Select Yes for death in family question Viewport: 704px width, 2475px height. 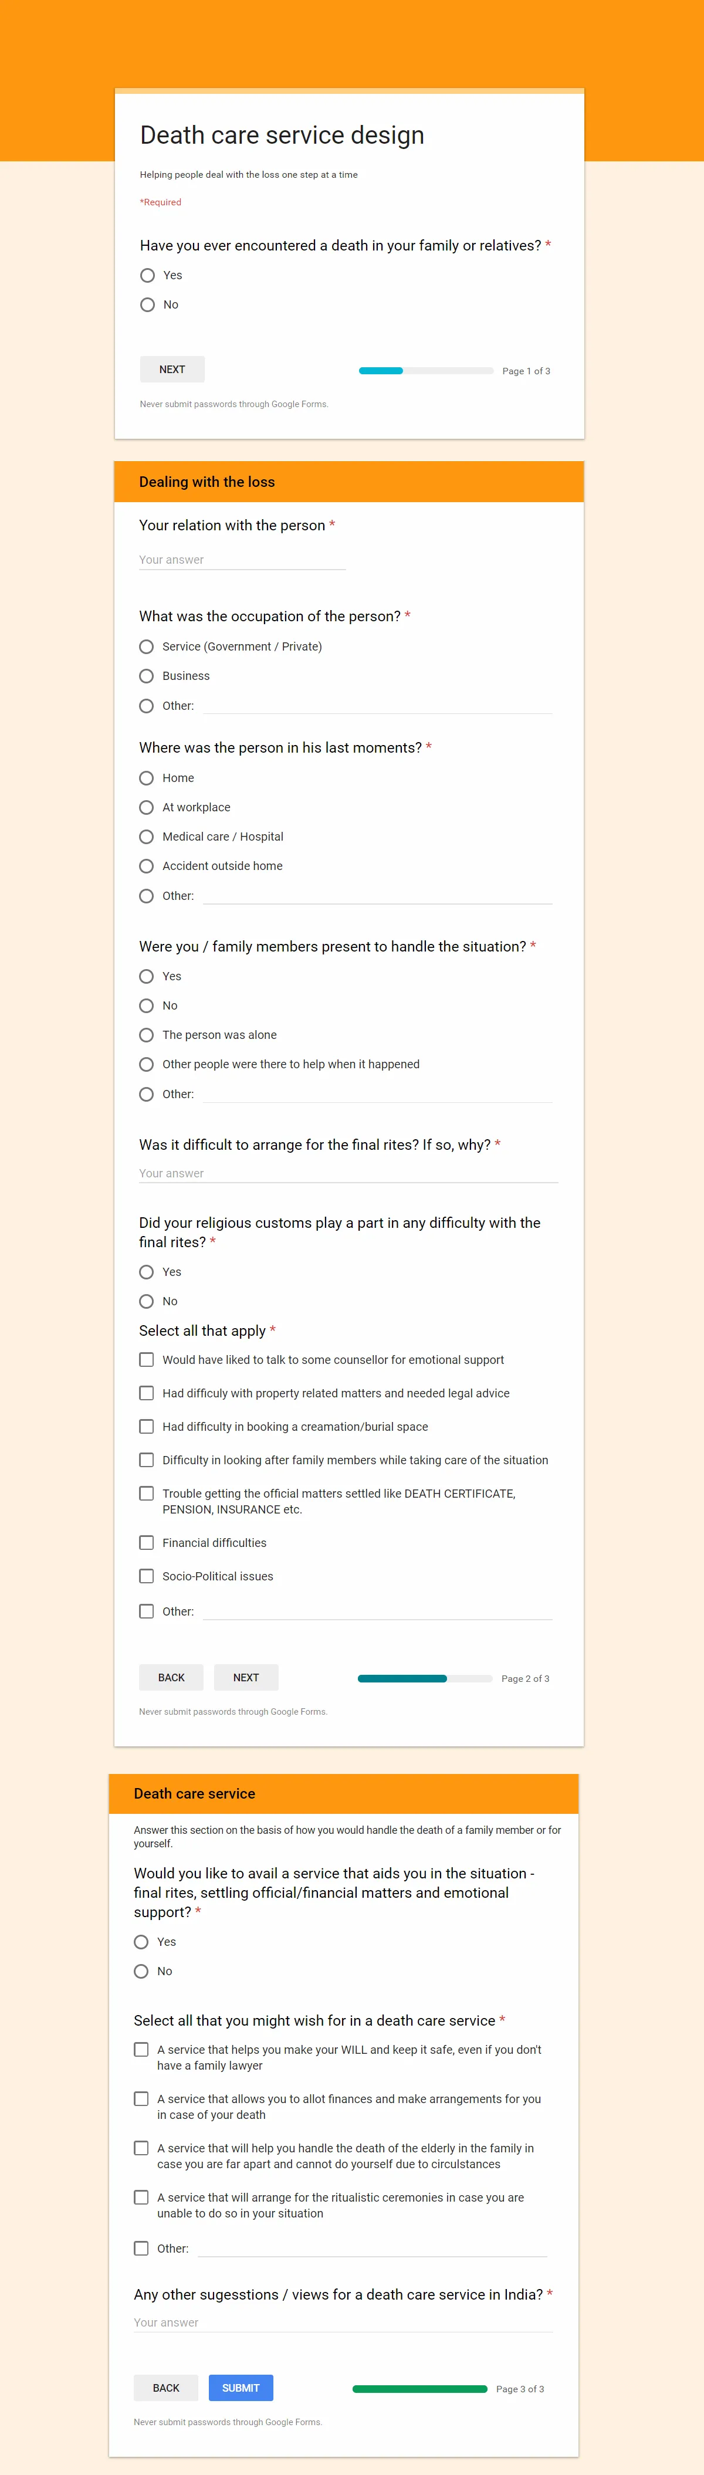[x=147, y=276]
